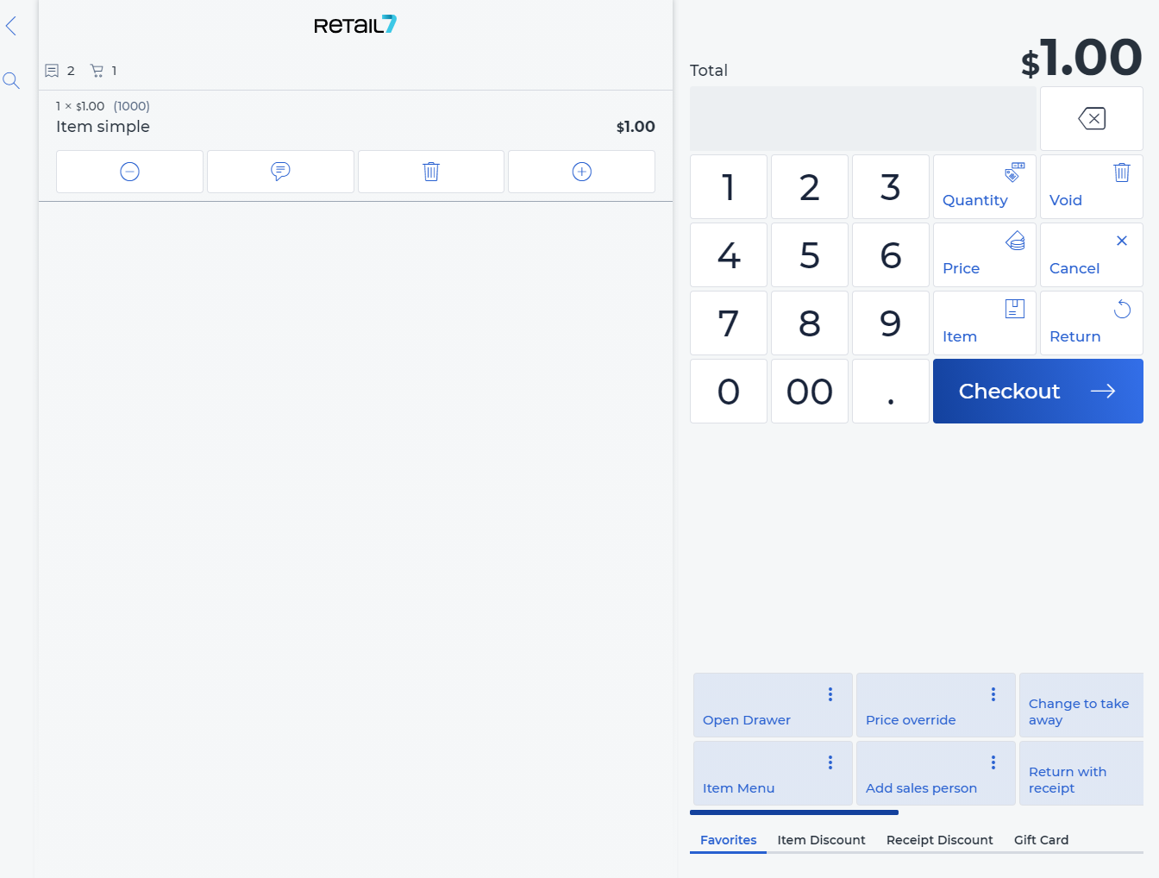Open options dots on Add sales person tile
The width and height of the screenshot is (1159, 878).
click(x=993, y=762)
